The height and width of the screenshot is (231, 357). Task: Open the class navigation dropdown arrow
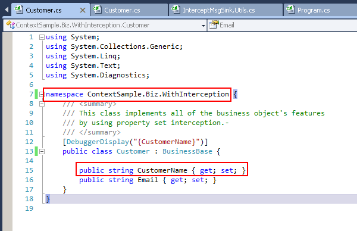pyautogui.click(x=203, y=26)
